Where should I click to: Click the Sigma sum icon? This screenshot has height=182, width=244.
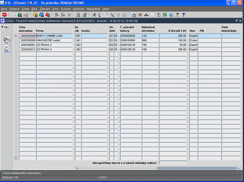pyautogui.click(x=159, y=15)
